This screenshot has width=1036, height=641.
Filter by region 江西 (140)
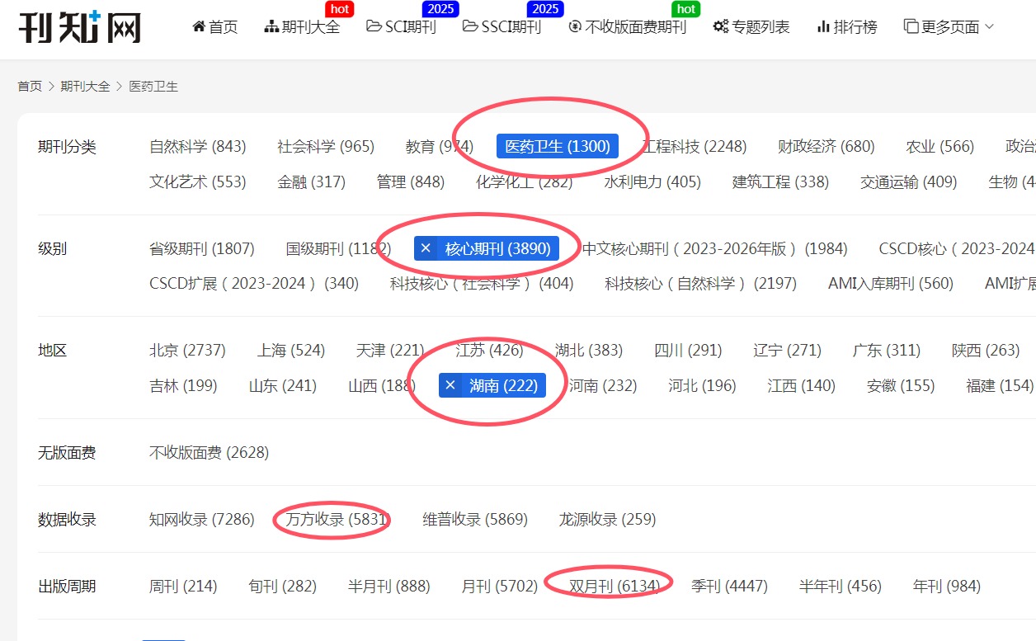pyautogui.click(x=802, y=385)
